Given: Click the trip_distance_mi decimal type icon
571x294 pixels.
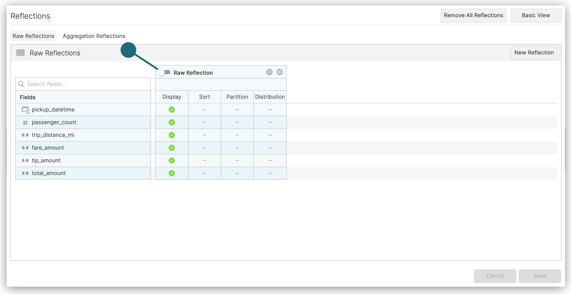Looking at the screenshot, I should [x=25, y=135].
